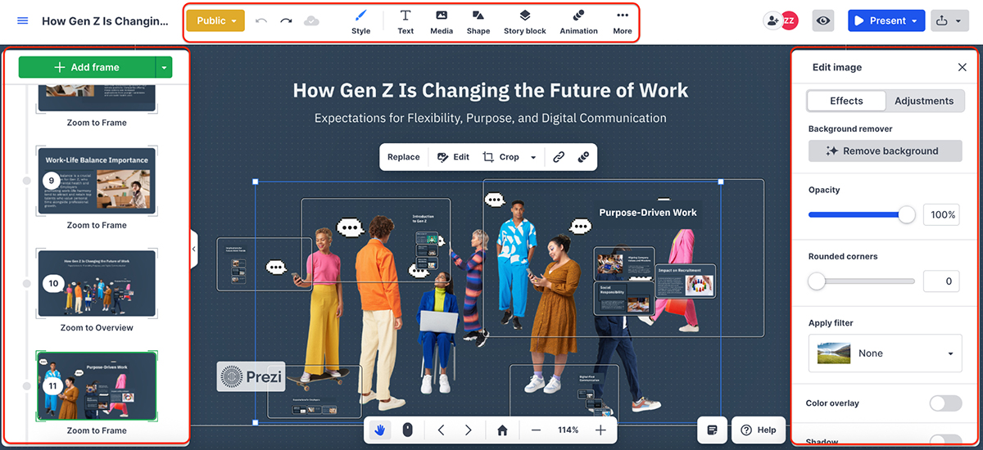Open the Apply filter dropdown
This screenshot has width=983, height=450.
[885, 353]
